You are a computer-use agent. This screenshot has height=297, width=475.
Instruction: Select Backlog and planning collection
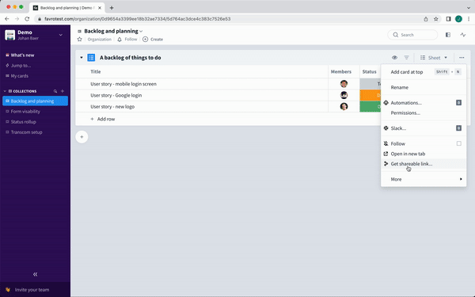click(35, 101)
